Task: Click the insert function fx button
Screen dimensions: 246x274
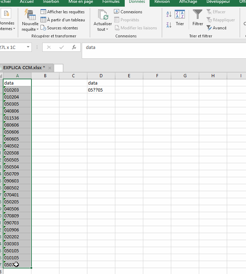Action: click(74, 47)
